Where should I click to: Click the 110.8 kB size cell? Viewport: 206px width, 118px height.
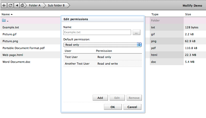(191, 48)
